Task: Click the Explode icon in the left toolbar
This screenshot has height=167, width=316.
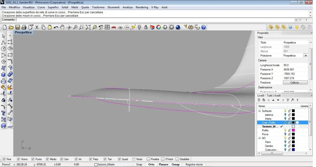Action: [10, 87]
